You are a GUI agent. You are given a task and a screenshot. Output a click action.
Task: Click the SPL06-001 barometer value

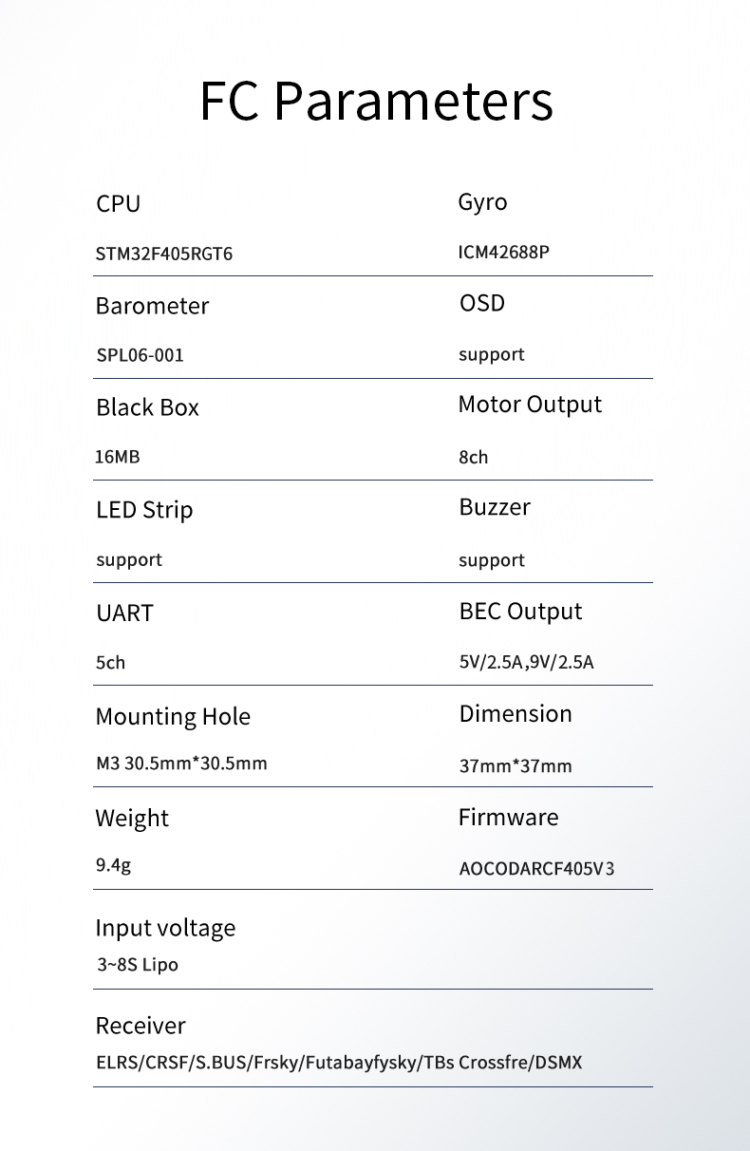(x=141, y=355)
